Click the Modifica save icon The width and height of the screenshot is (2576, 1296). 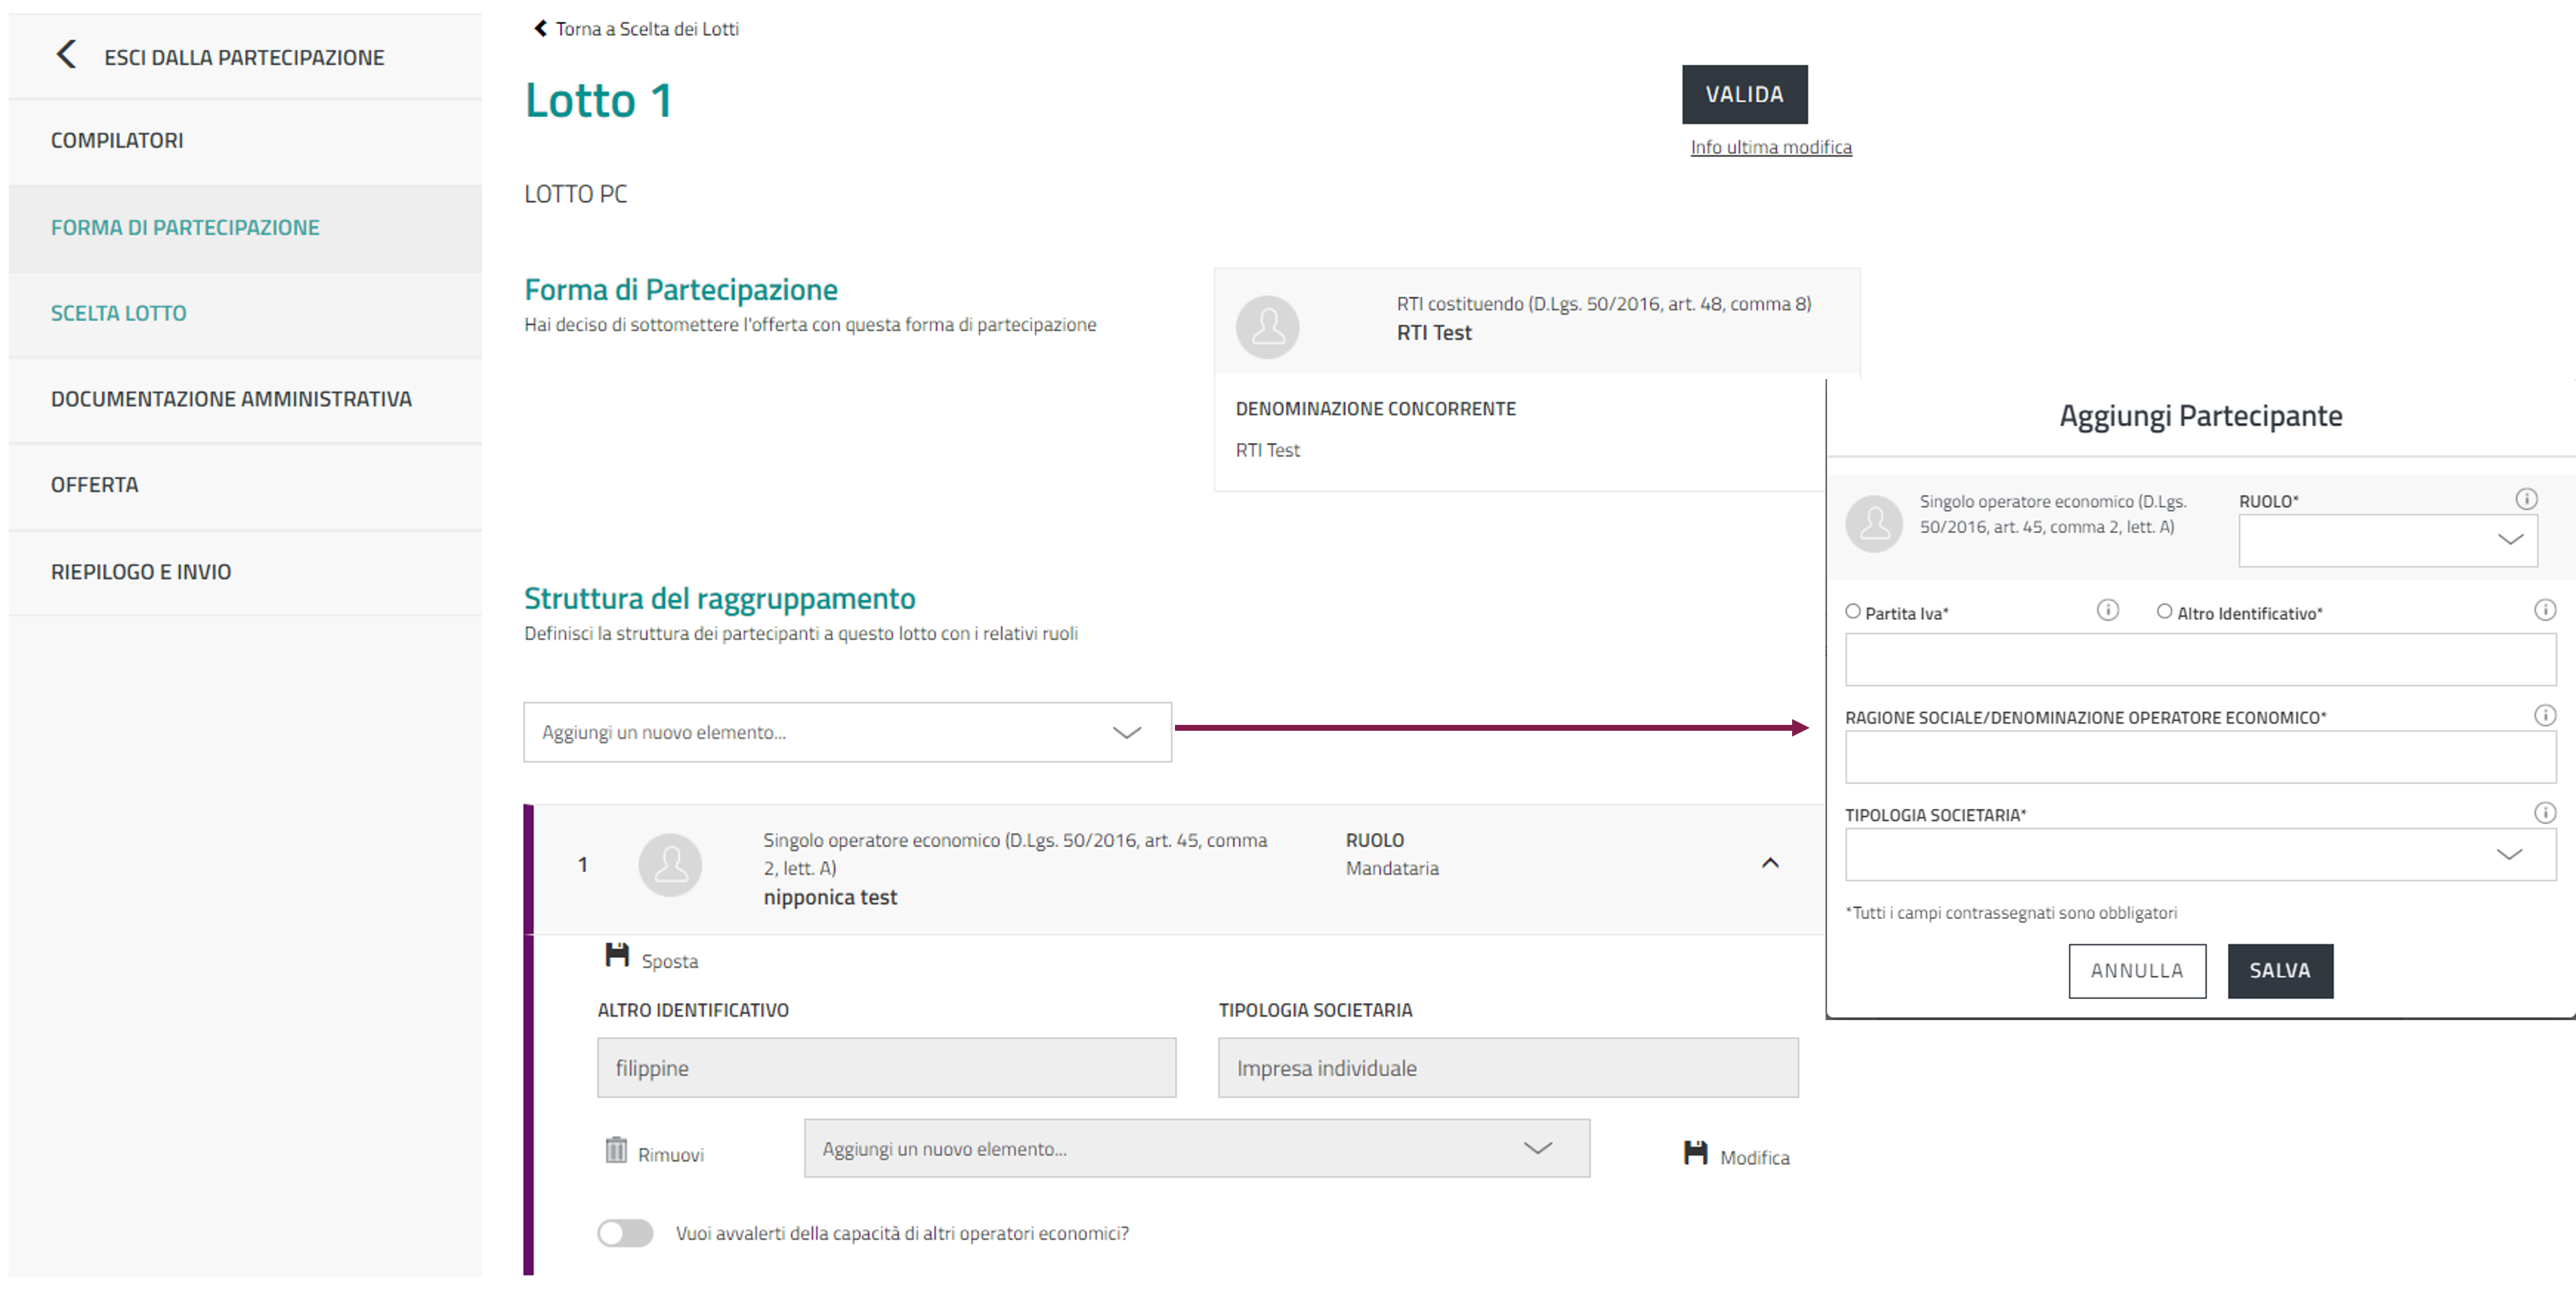click(1695, 1154)
